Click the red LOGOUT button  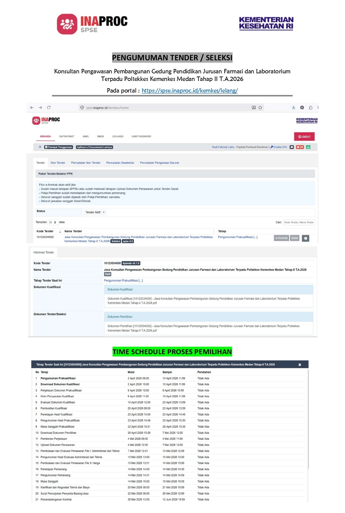pos(304,137)
